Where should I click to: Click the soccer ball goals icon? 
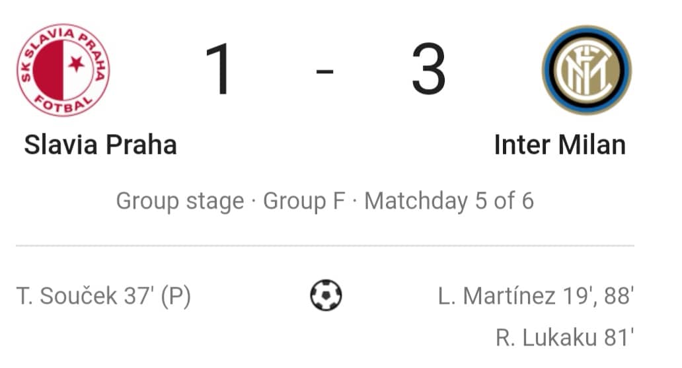click(326, 295)
